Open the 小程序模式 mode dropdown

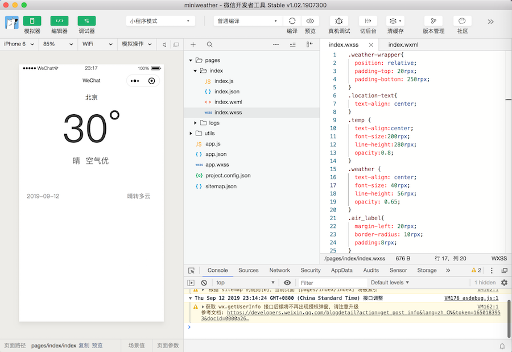coord(159,21)
